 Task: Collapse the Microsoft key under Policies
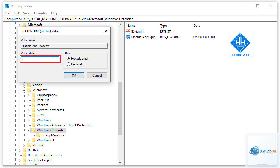tap(24, 90)
